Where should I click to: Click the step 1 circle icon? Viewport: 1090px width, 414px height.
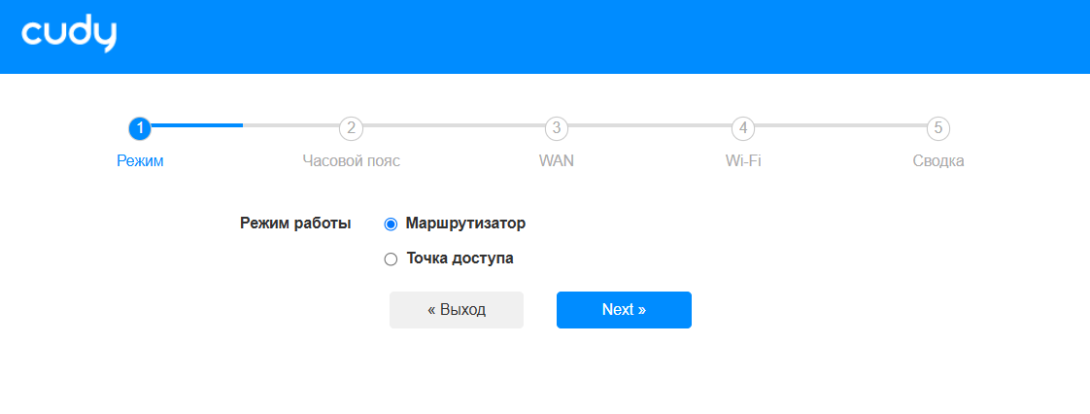coord(140,127)
